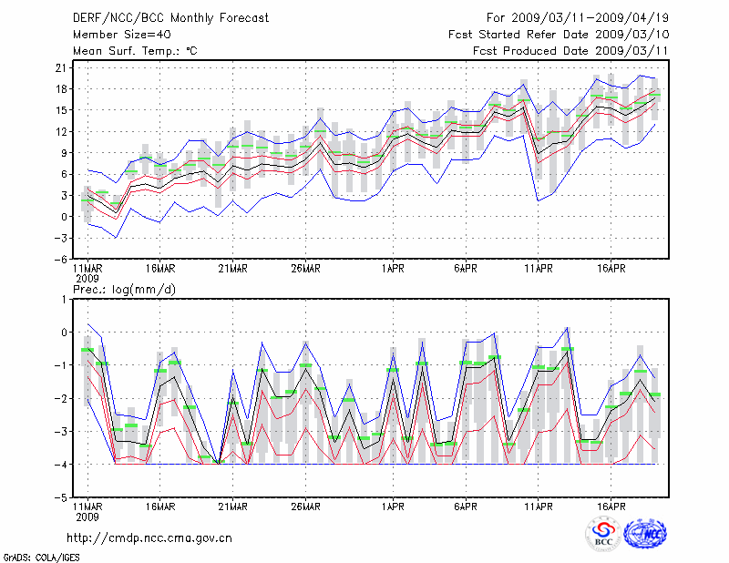
Task: Open the cmdp.ncc.cma.gov.cn URL link
Action: click(x=149, y=538)
